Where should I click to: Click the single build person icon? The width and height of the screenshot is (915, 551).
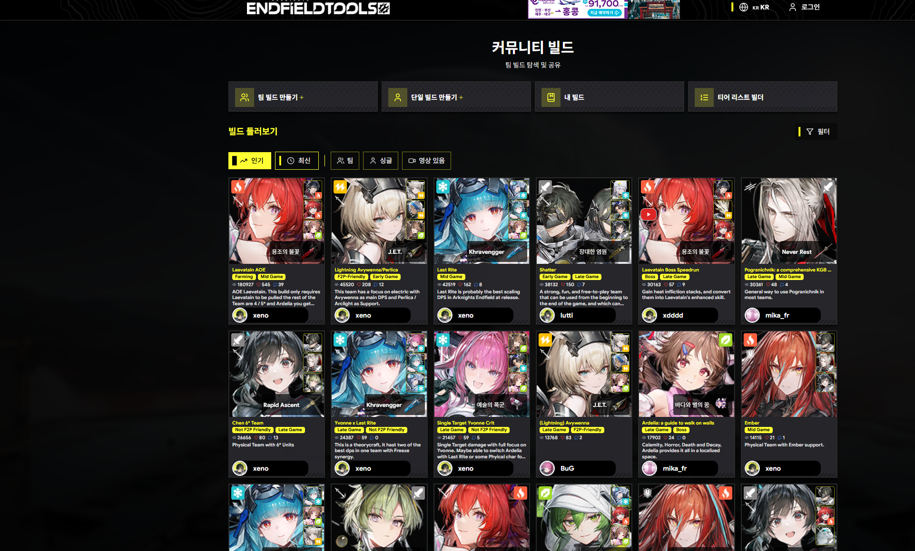click(397, 97)
